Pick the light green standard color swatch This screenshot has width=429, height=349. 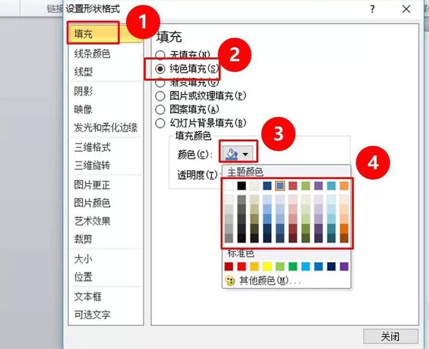tap(280, 266)
